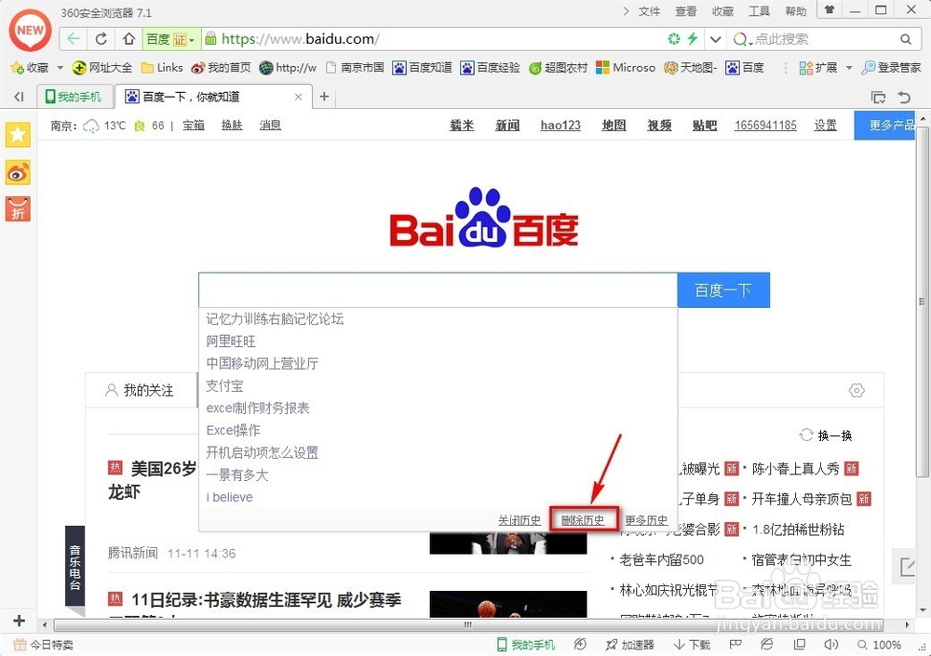Open the 查看 menu
Screen dimensions: 931x656
686,11
